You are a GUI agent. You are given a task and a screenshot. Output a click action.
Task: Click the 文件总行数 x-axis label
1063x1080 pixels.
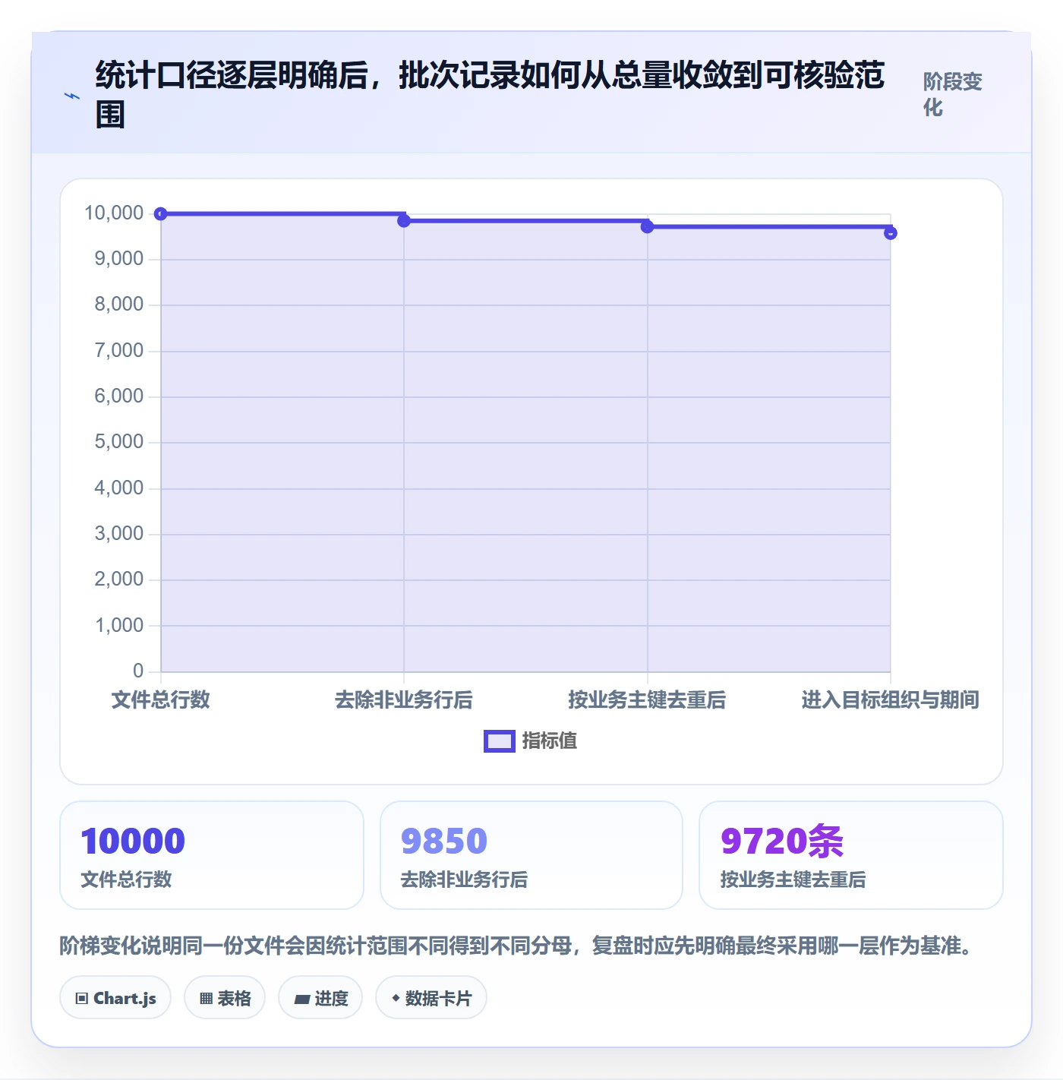(x=161, y=700)
